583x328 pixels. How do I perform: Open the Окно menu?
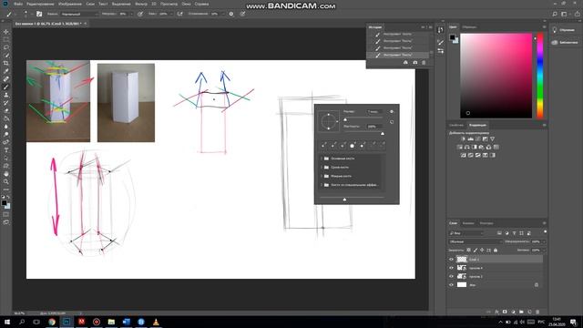(x=186, y=4)
